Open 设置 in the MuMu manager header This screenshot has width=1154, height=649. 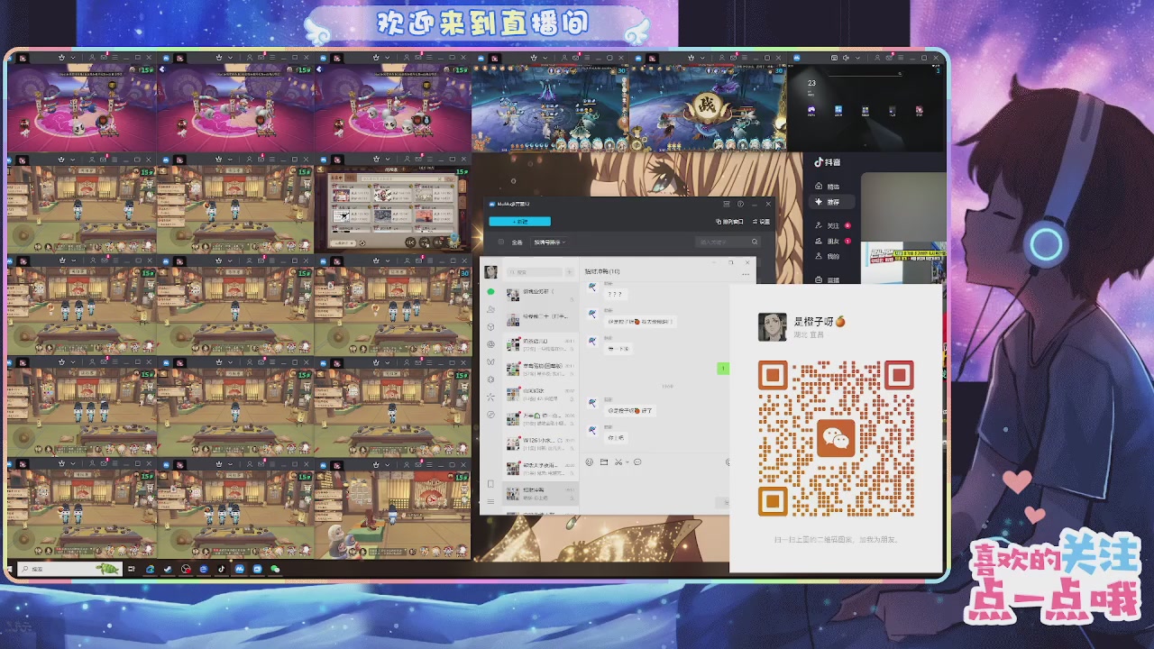point(762,222)
